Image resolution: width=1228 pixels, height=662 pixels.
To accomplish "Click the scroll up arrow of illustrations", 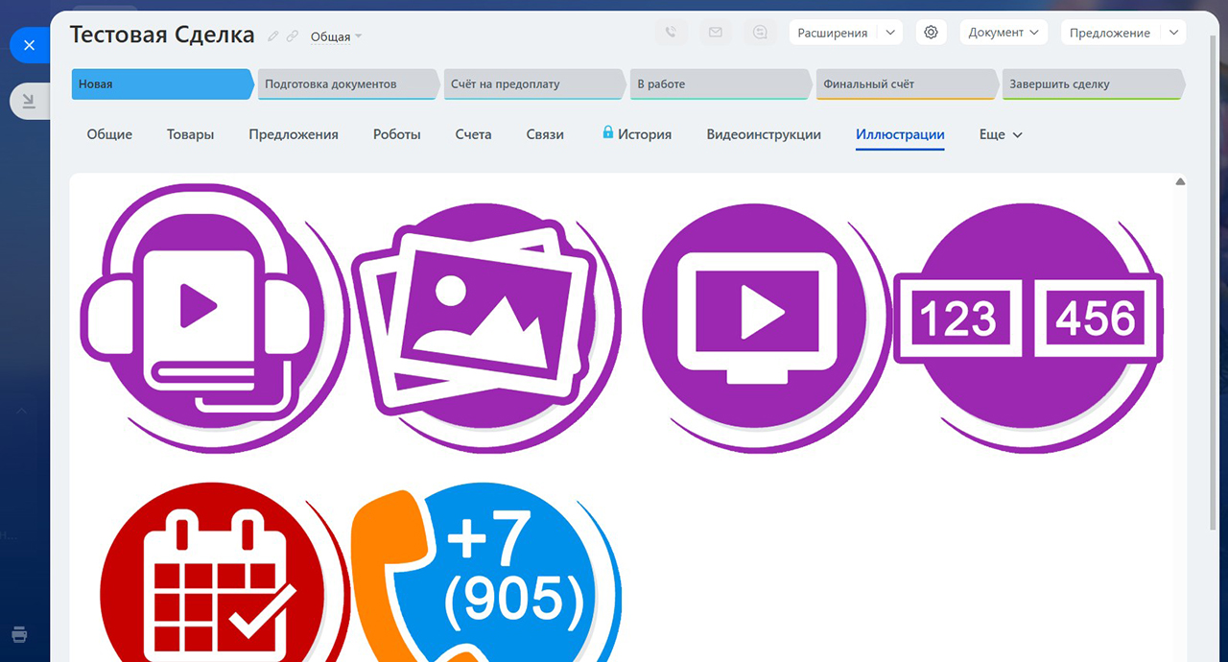I will [x=1180, y=182].
